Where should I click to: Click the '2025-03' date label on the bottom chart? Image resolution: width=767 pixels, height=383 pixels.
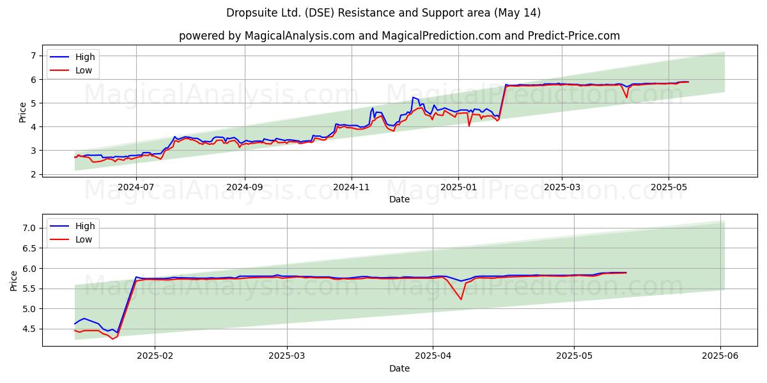click(x=287, y=357)
